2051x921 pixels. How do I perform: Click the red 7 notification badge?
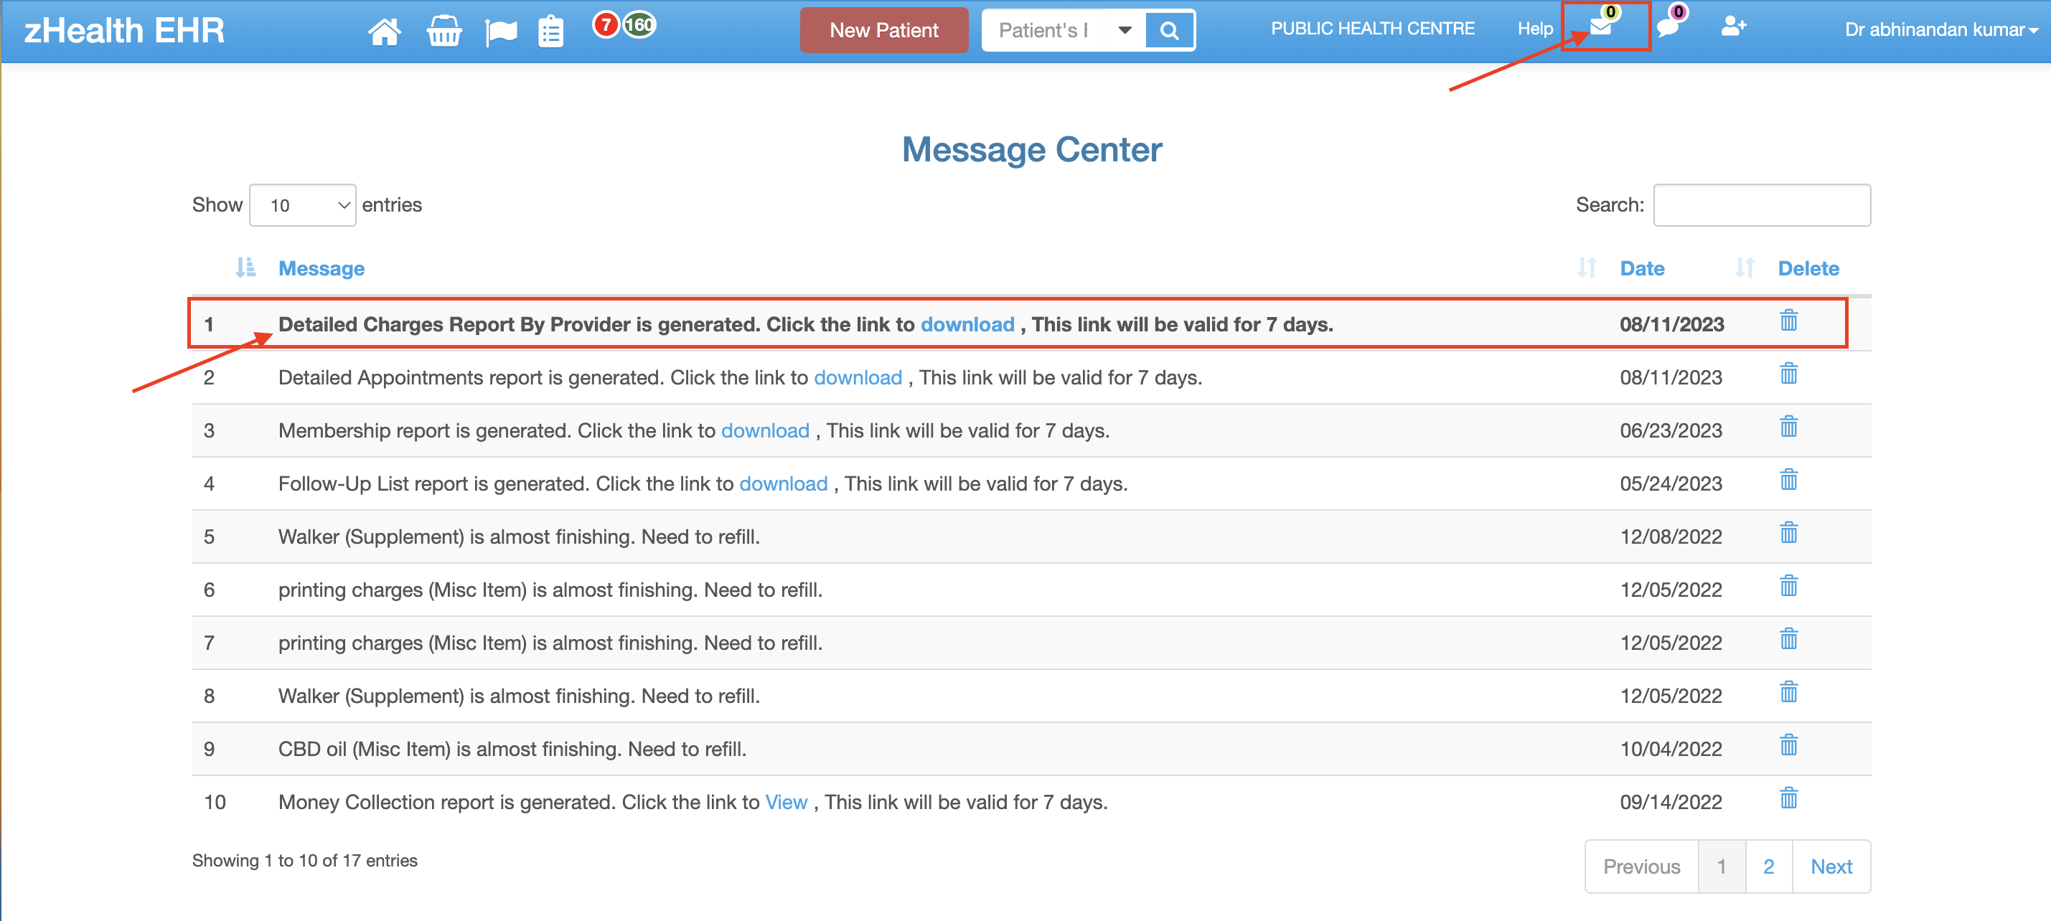(x=606, y=24)
